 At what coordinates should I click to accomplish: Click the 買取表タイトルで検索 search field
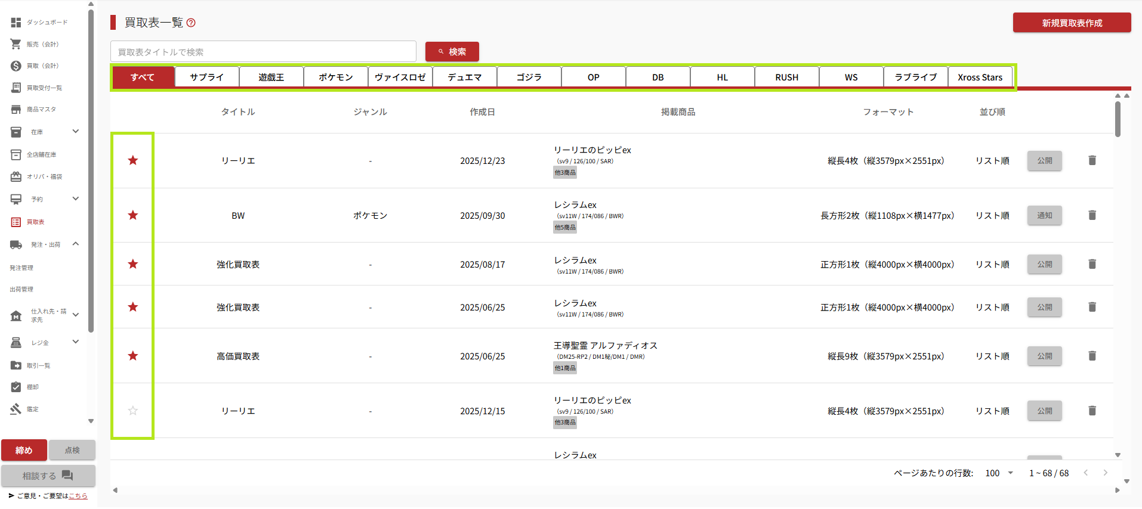click(263, 52)
